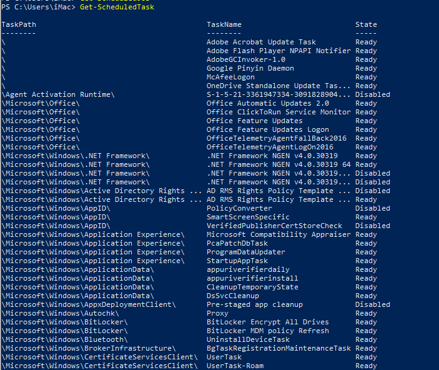Click the Proxy task name
439x370 pixels.
217,313
